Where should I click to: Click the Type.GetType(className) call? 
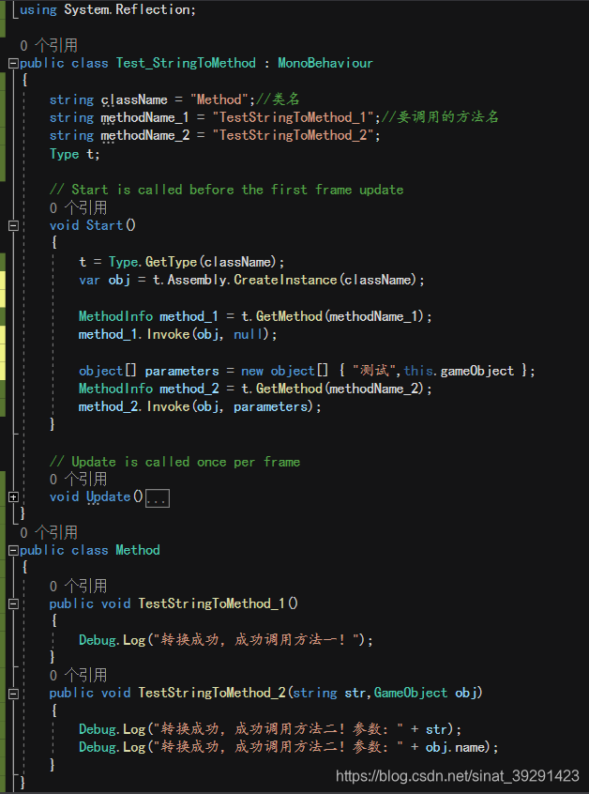tap(193, 262)
